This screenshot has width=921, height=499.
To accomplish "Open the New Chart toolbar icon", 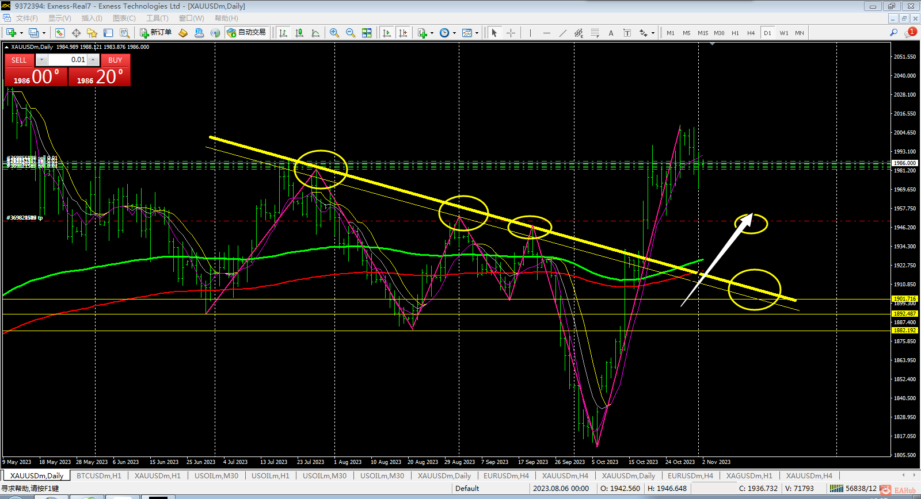I will 11,33.
